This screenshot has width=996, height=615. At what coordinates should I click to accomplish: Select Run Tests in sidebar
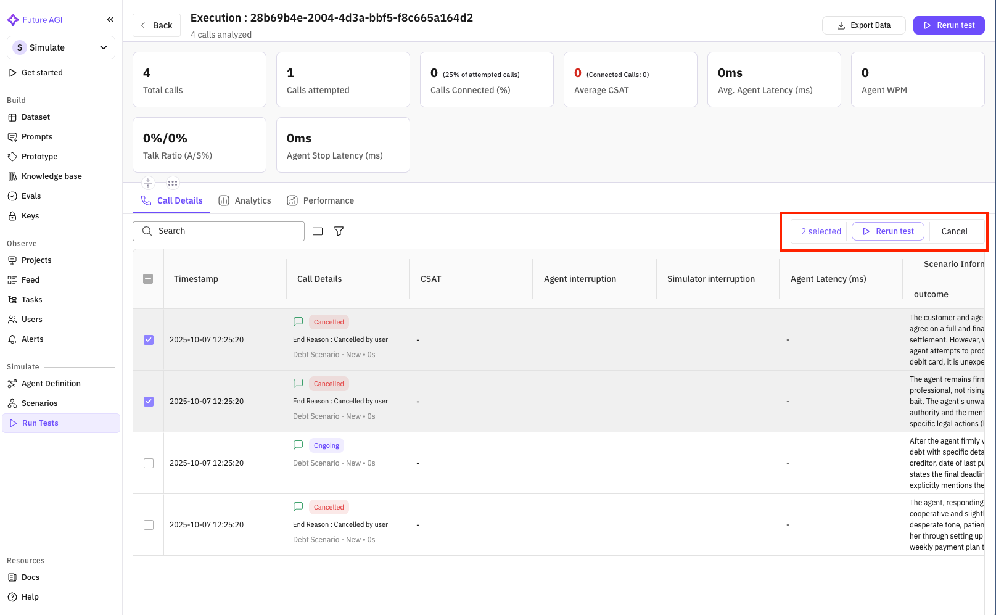(x=61, y=423)
